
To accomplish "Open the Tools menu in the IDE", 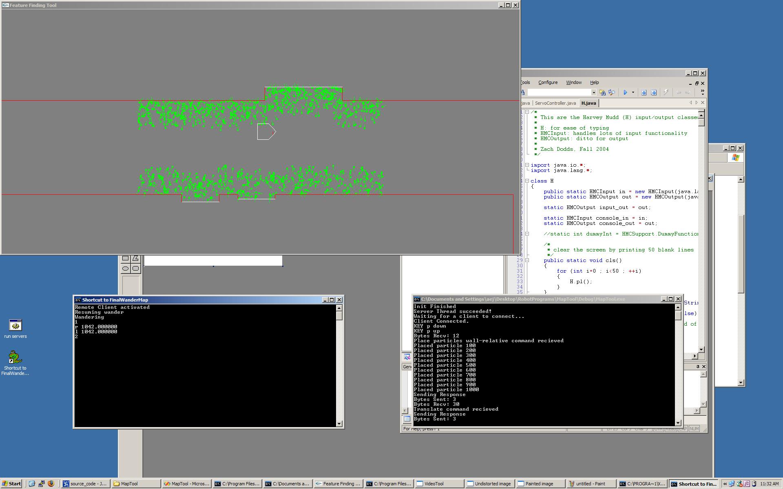I will click(x=526, y=82).
